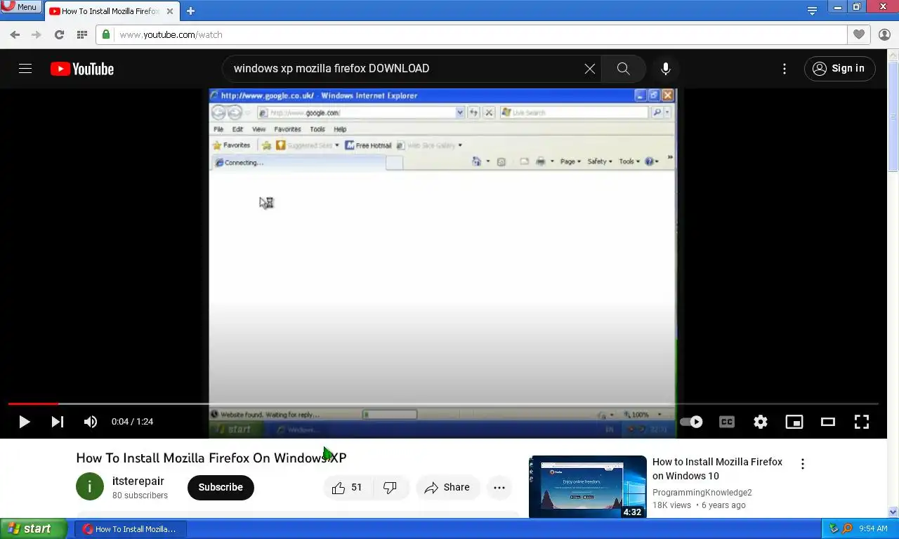Viewport: 899px width, 539px height.
Task: Open more actions ellipsis below video
Action: click(x=499, y=487)
